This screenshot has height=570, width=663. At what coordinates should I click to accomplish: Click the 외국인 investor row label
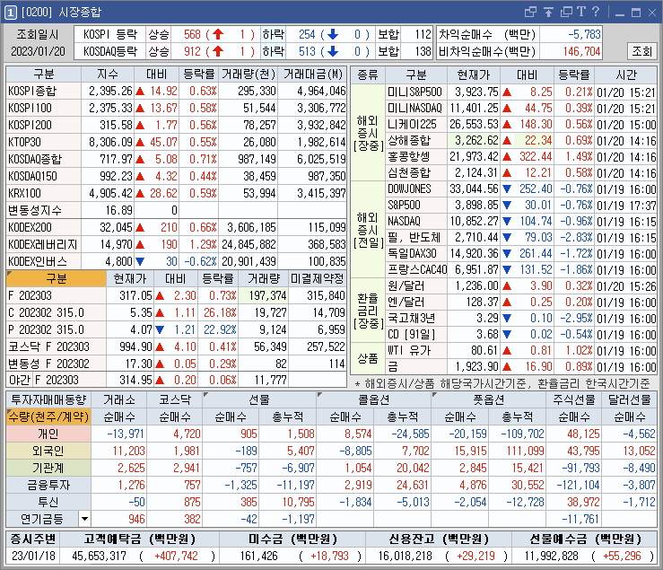[48, 451]
